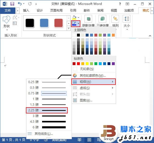
Task: Switch to Format (格式) tab
Action: [146, 11]
